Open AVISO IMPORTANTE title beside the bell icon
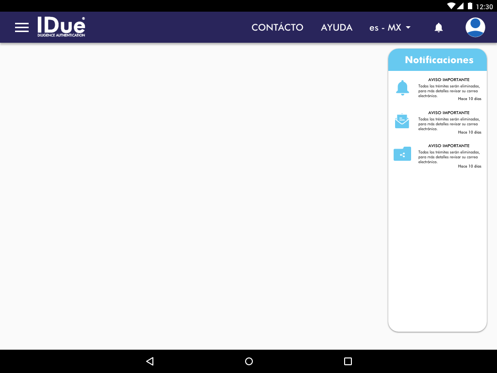Image resolution: width=497 pixels, height=373 pixels. coord(448,80)
